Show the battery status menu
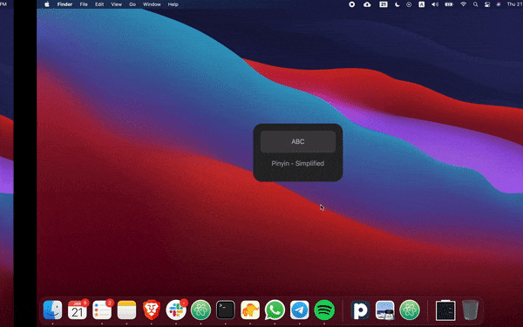 tap(449, 4)
